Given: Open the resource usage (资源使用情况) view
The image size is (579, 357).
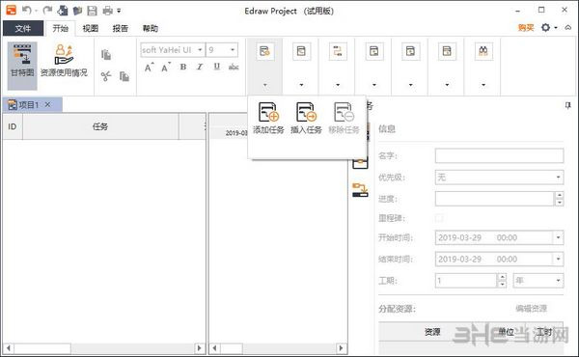Looking at the screenshot, I should click(64, 61).
